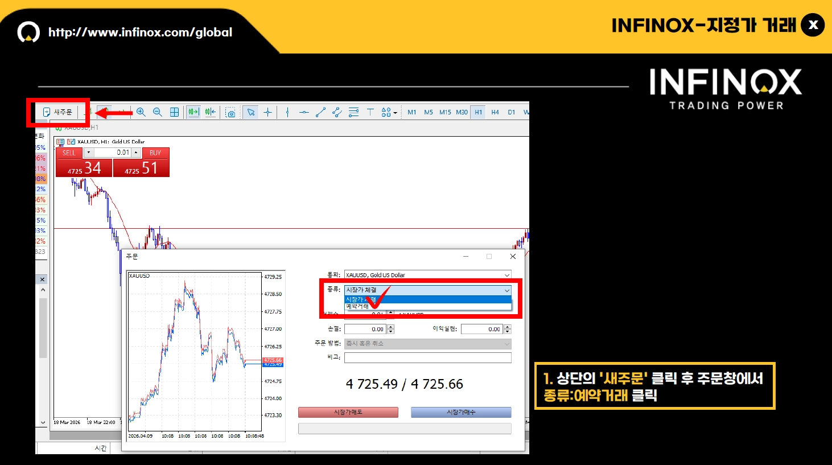Select 예약거래 in type list
This screenshot has width=832, height=465.
point(427,306)
